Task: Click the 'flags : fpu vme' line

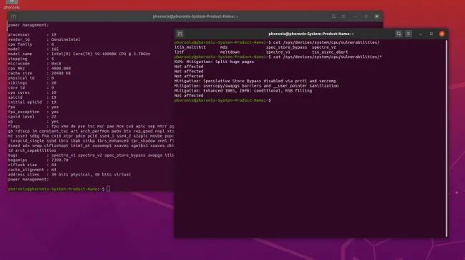Action: coord(91,126)
